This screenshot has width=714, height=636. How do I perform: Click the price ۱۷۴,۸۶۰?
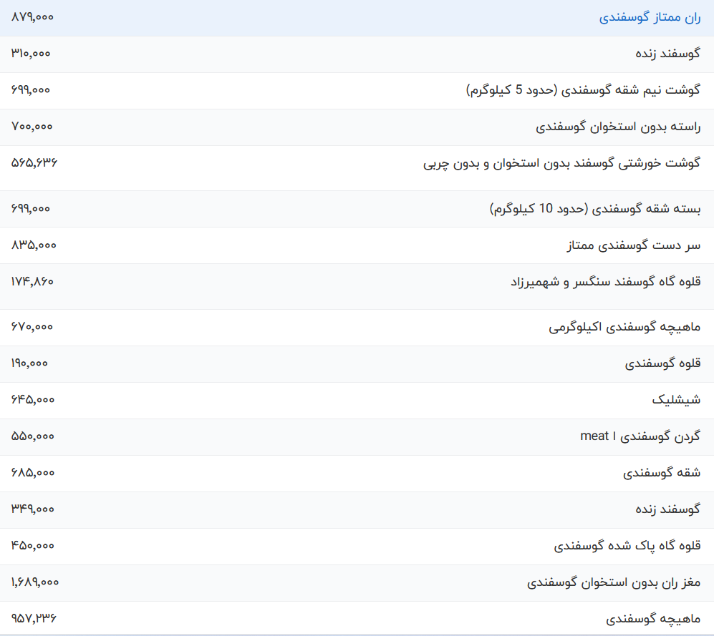[x=32, y=282]
